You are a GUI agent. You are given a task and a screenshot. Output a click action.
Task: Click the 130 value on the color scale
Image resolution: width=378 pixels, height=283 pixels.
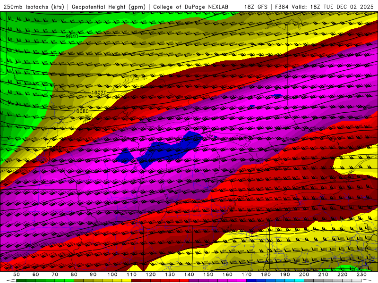click(x=170, y=275)
